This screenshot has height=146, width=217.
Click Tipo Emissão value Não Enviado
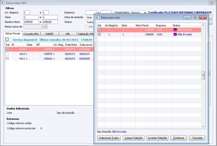click(x=119, y=132)
